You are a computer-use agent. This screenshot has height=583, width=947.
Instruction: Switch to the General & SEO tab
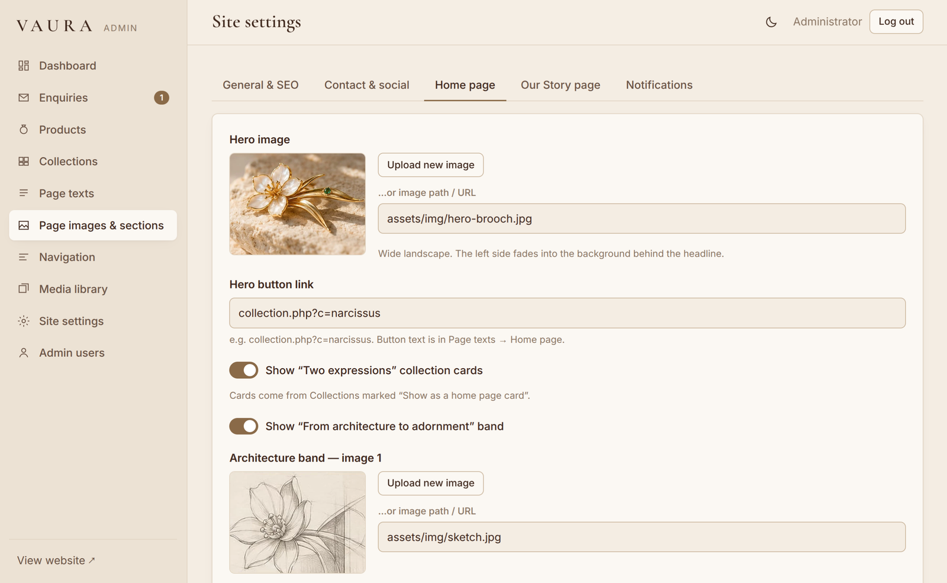point(260,85)
